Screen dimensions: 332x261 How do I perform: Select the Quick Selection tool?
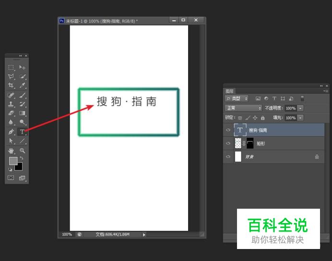pos(22,76)
